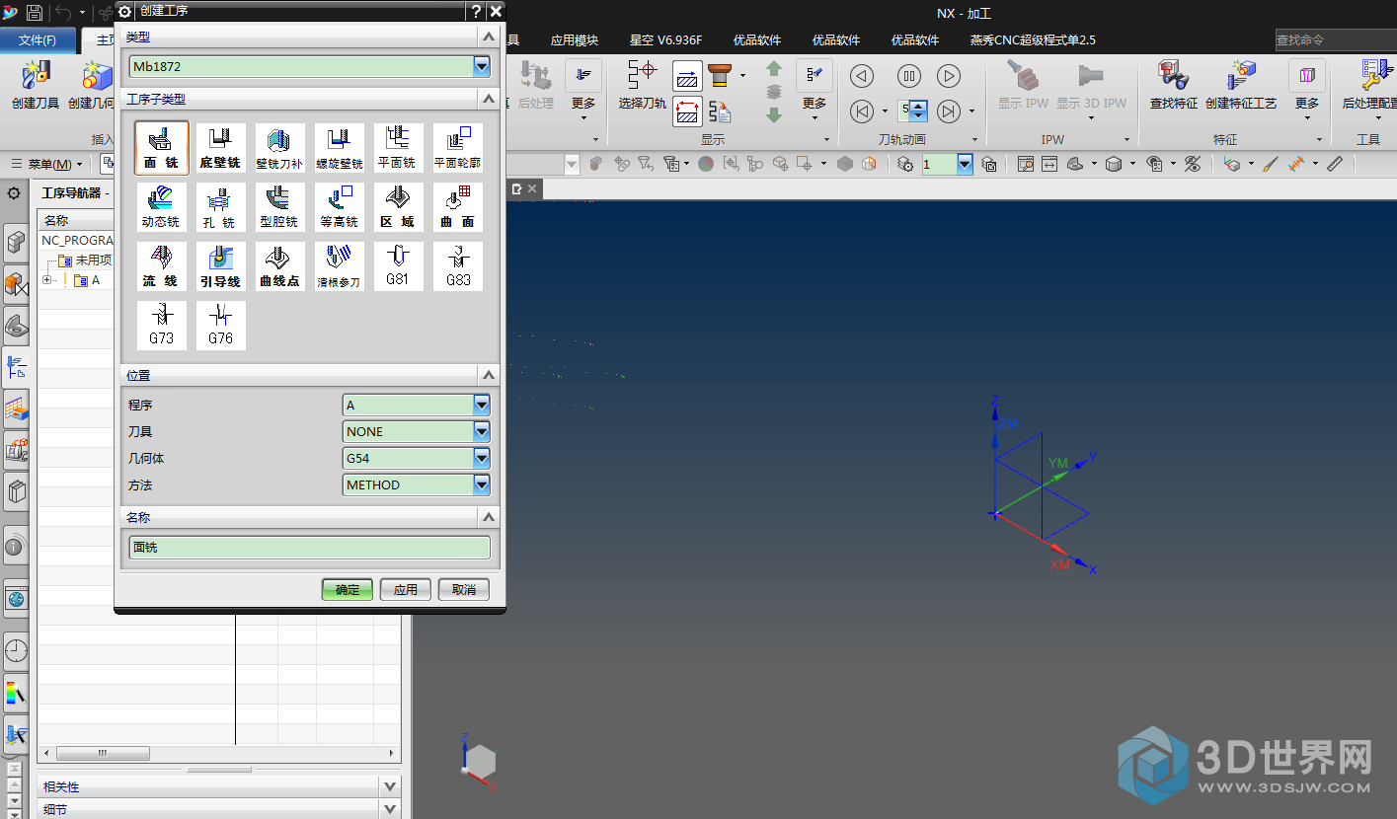Viewport: 1397px width, 819px height.
Task: Step to next tool path position
Action: [x=949, y=112]
